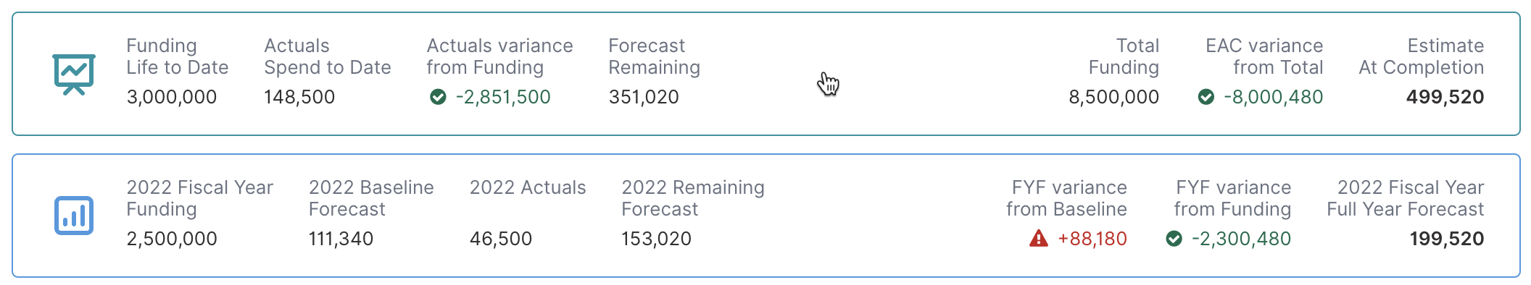Click the FYF variance from Baseline label
Screen dimensions: 1531x285
click(x=1066, y=198)
